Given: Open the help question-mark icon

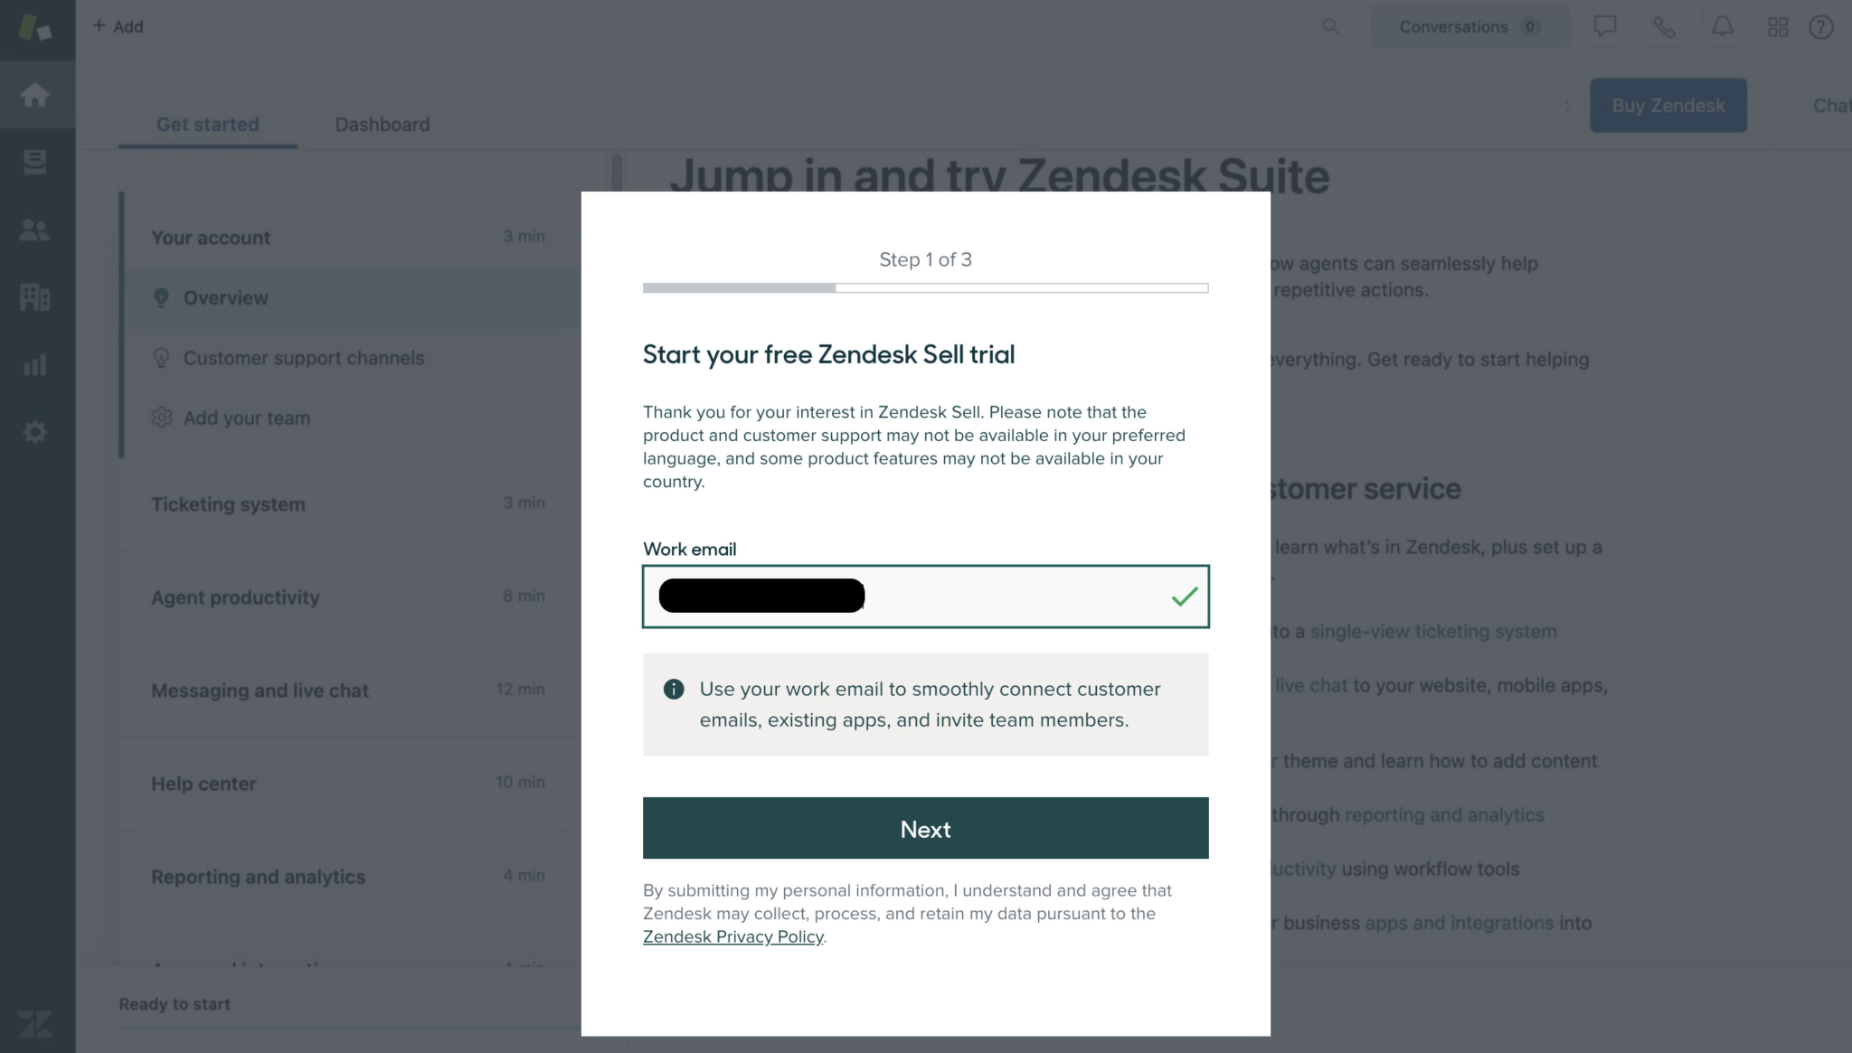Looking at the screenshot, I should 1821,26.
